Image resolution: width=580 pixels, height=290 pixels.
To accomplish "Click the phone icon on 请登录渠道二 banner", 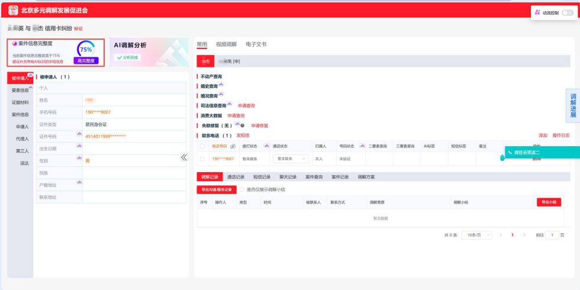I will [x=510, y=153].
